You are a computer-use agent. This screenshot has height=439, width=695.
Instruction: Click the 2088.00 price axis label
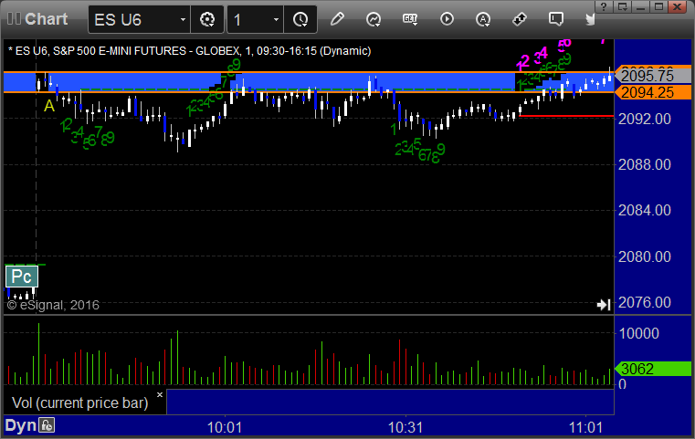pyautogui.click(x=645, y=165)
